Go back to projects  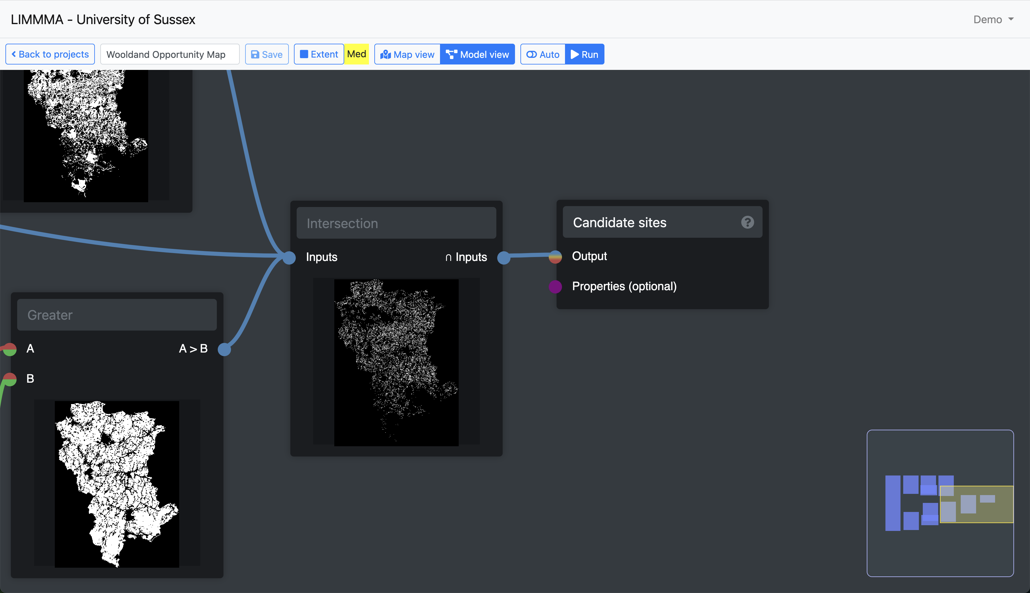point(50,54)
